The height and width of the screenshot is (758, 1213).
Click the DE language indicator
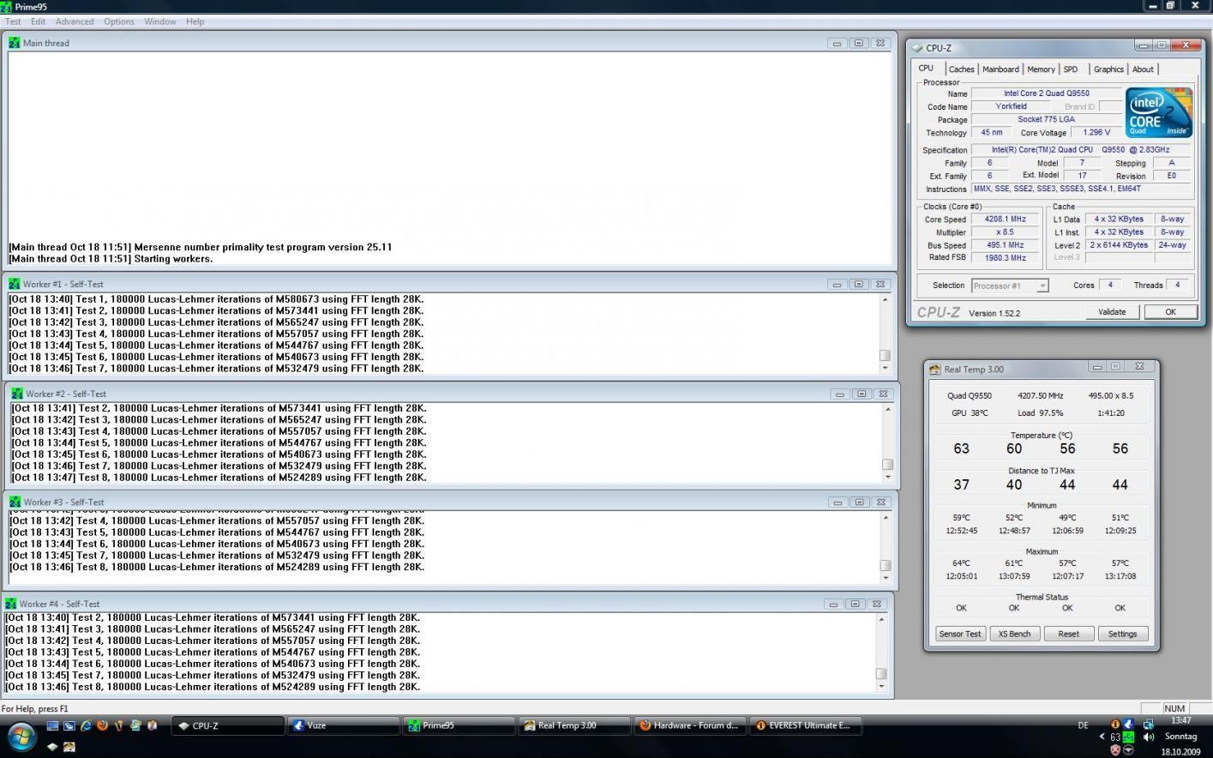pos(1083,725)
